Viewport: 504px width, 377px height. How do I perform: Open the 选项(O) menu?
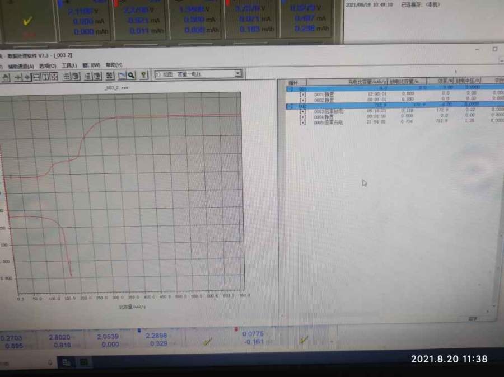(x=48, y=66)
